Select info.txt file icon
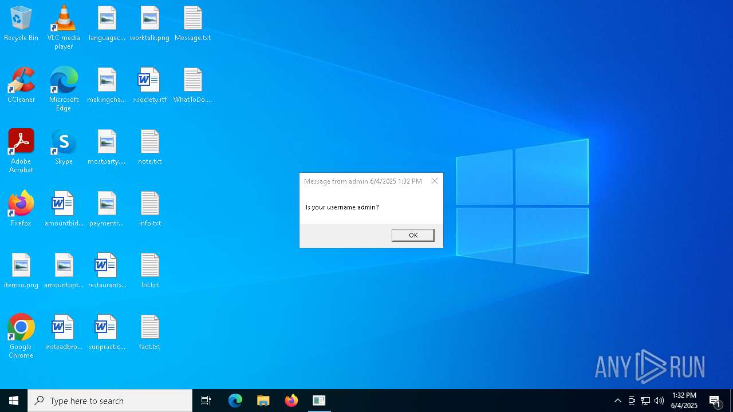 click(149, 209)
